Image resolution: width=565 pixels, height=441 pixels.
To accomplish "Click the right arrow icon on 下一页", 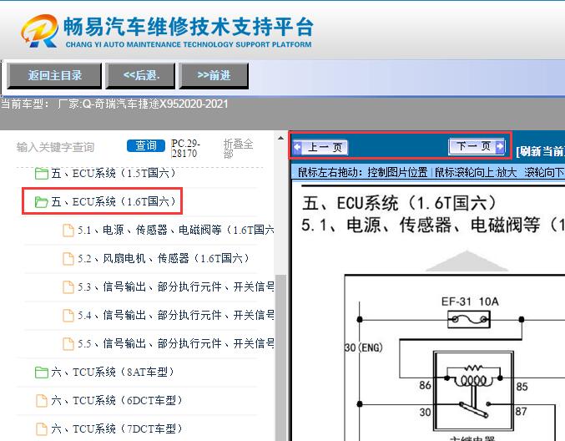I will point(499,146).
